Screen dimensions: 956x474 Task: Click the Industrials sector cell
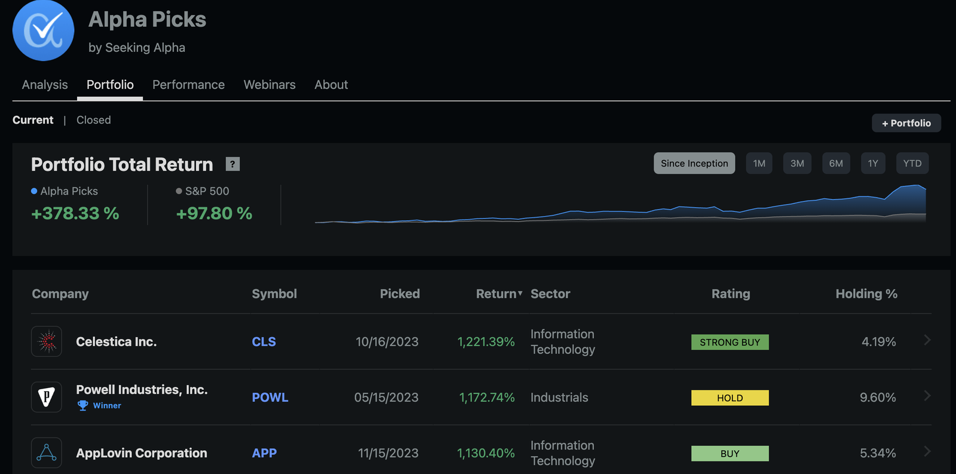(x=559, y=397)
